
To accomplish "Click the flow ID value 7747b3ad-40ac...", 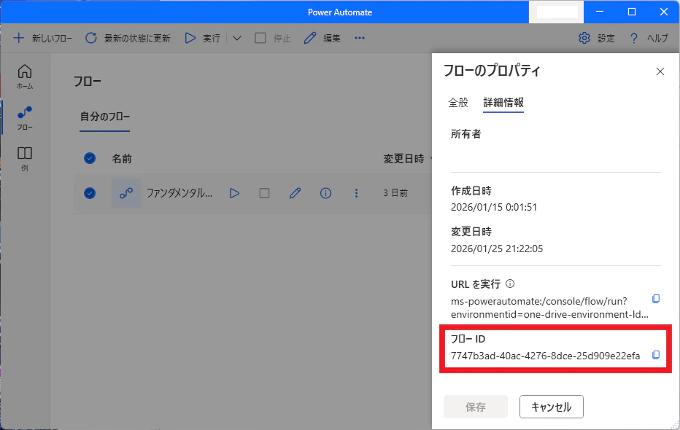I will click(x=545, y=356).
